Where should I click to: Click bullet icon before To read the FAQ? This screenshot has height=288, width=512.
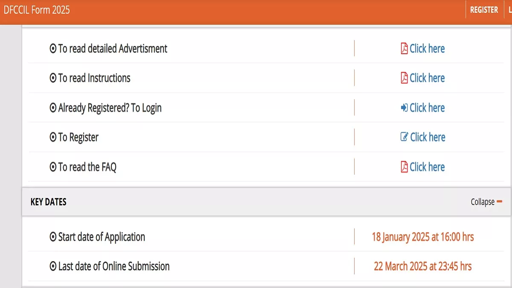(53, 167)
